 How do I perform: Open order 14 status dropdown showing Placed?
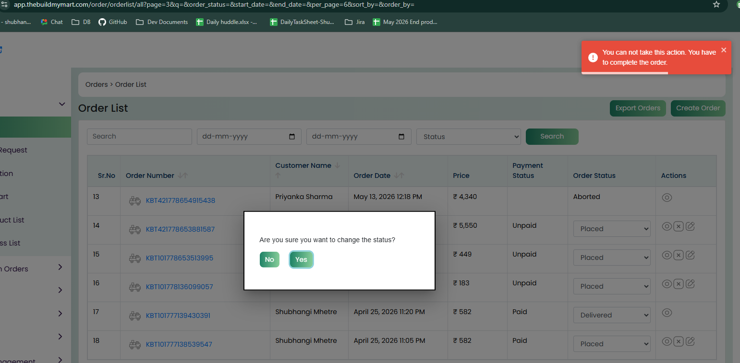612,229
